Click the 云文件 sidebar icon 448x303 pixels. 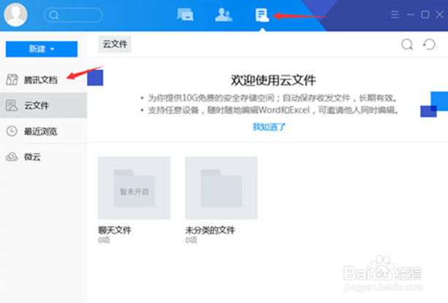click(x=12, y=106)
